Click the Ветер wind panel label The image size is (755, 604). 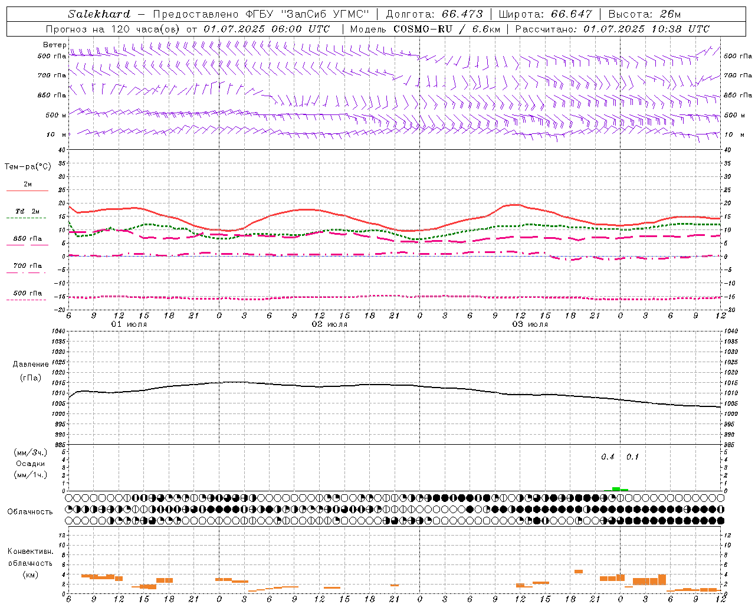click(54, 45)
